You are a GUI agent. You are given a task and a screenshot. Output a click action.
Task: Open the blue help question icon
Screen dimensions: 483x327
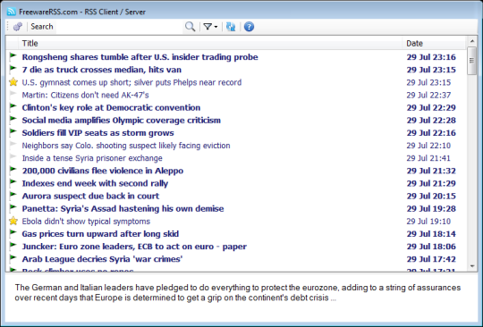(x=249, y=27)
